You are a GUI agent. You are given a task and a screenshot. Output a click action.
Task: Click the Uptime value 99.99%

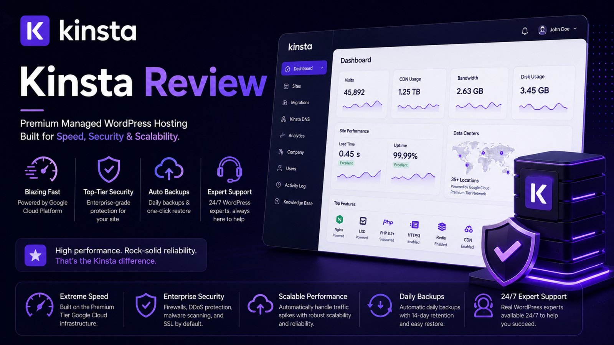point(405,156)
